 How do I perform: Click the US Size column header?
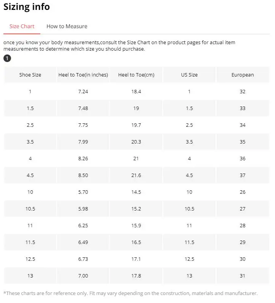tap(189, 75)
